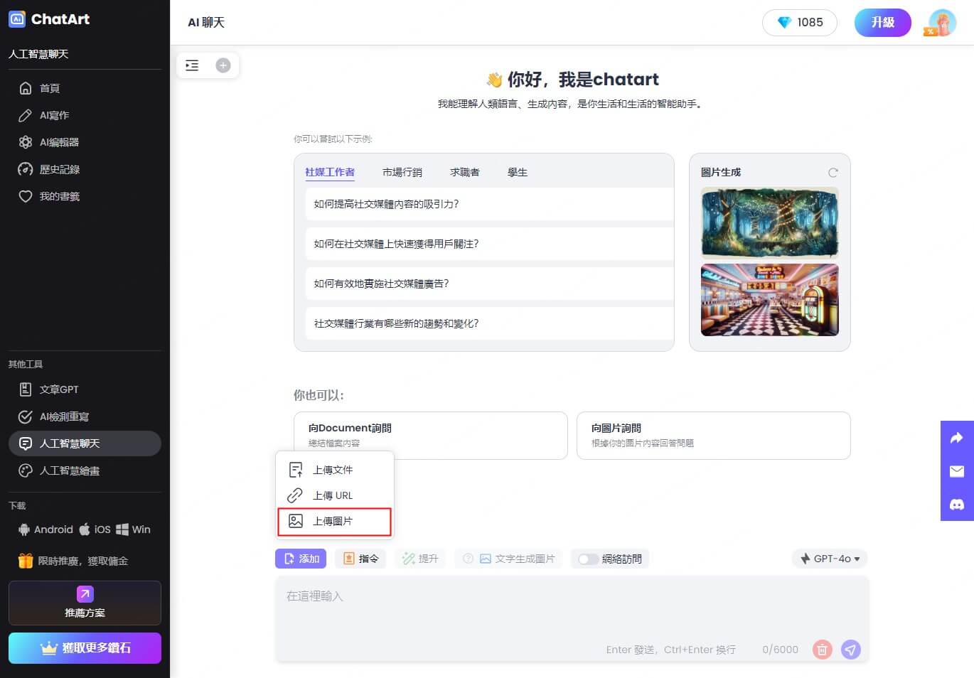Download the Win desktop app
Viewport: 974px width, 678px height.
coord(134,529)
